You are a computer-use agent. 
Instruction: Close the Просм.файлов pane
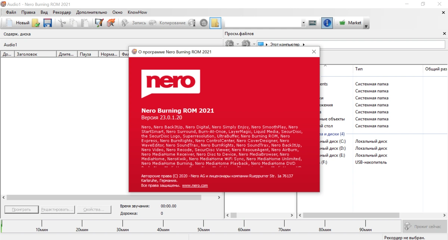click(444, 34)
